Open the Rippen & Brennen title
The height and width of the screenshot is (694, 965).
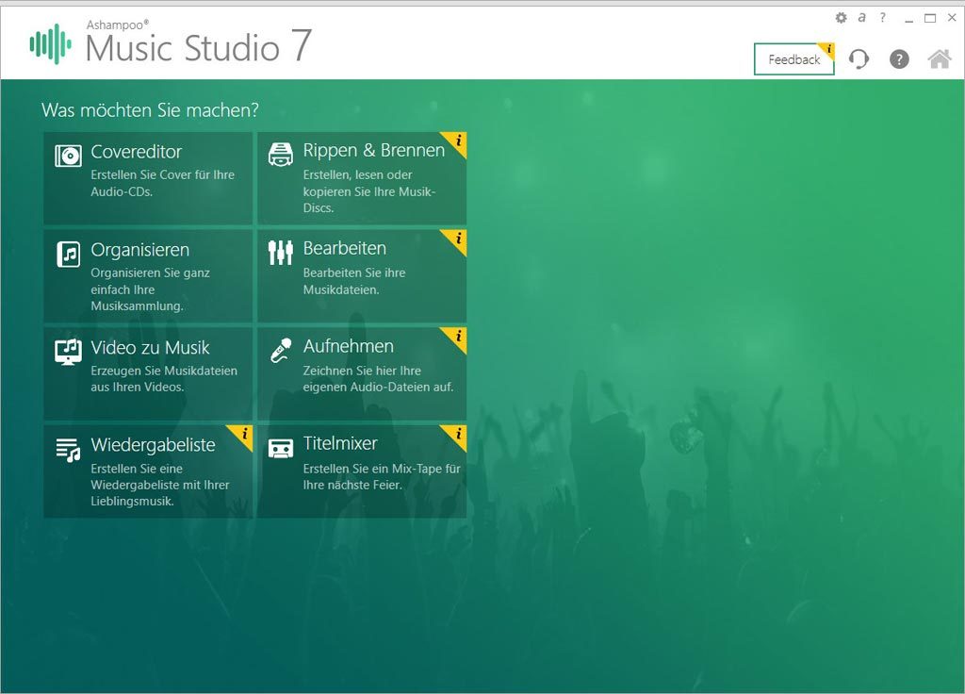pyautogui.click(x=373, y=150)
